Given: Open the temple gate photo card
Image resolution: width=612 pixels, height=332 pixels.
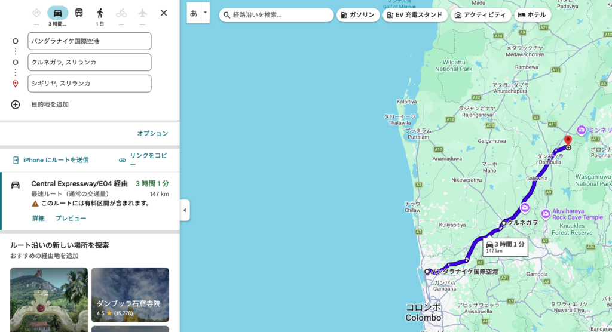Looking at the screenshot, I should (49, 300).
